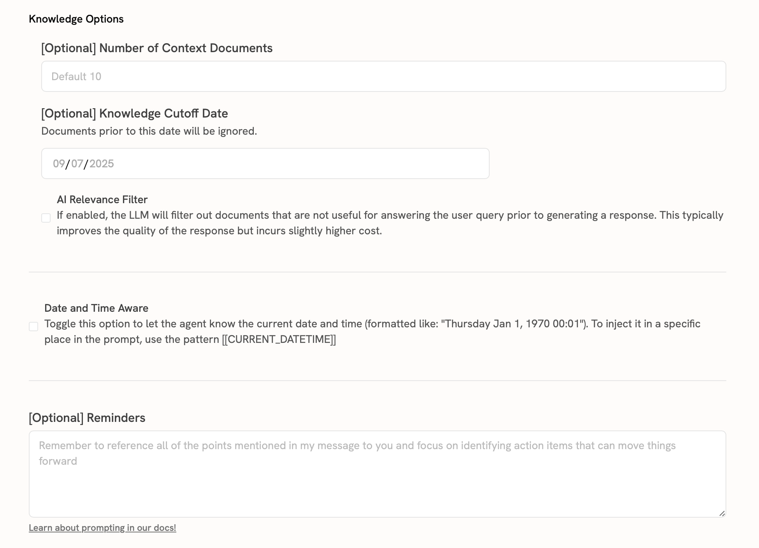
Task: Click Learn about prompting in our docs
Action: point(102,528)
